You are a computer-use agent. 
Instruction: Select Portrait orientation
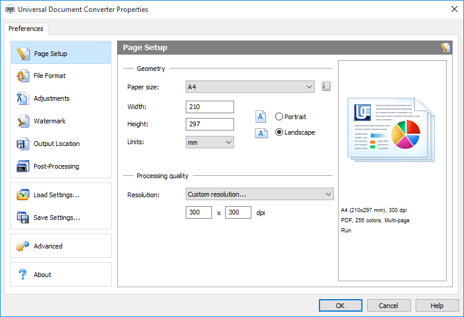pyautogui.click(x=279, y=117)
